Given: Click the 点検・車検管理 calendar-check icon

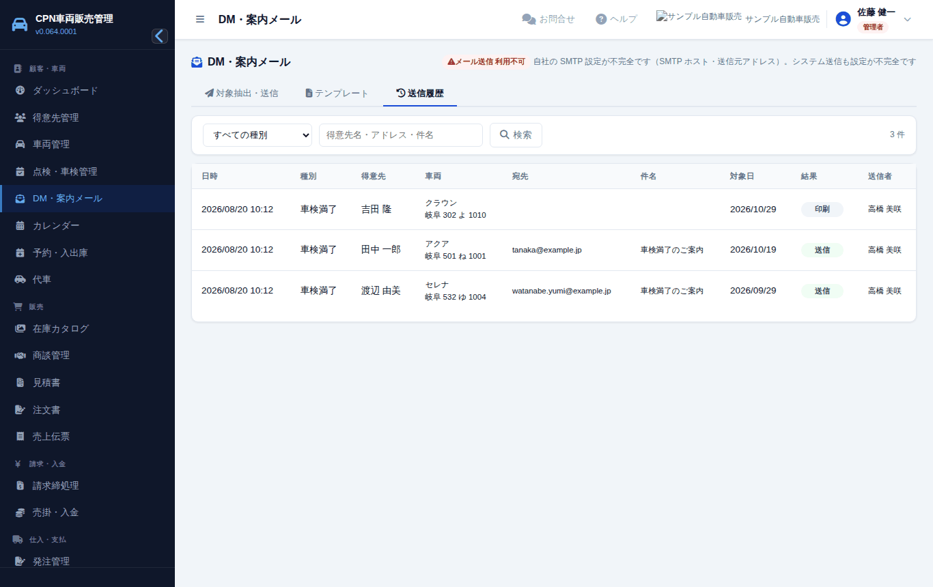Looking at the screenshot, I should [20, 171].
